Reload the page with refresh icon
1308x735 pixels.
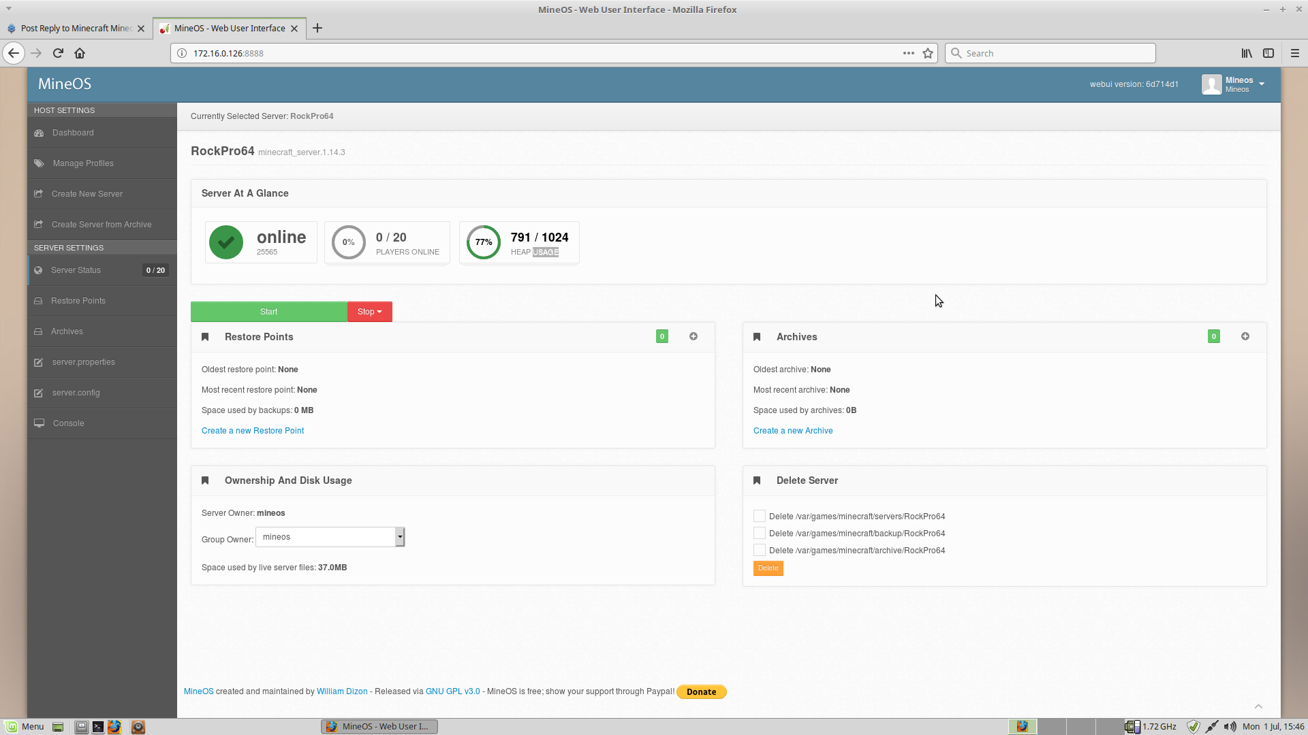point(58,53)
